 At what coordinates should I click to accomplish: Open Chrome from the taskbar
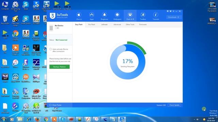[46, 119]
